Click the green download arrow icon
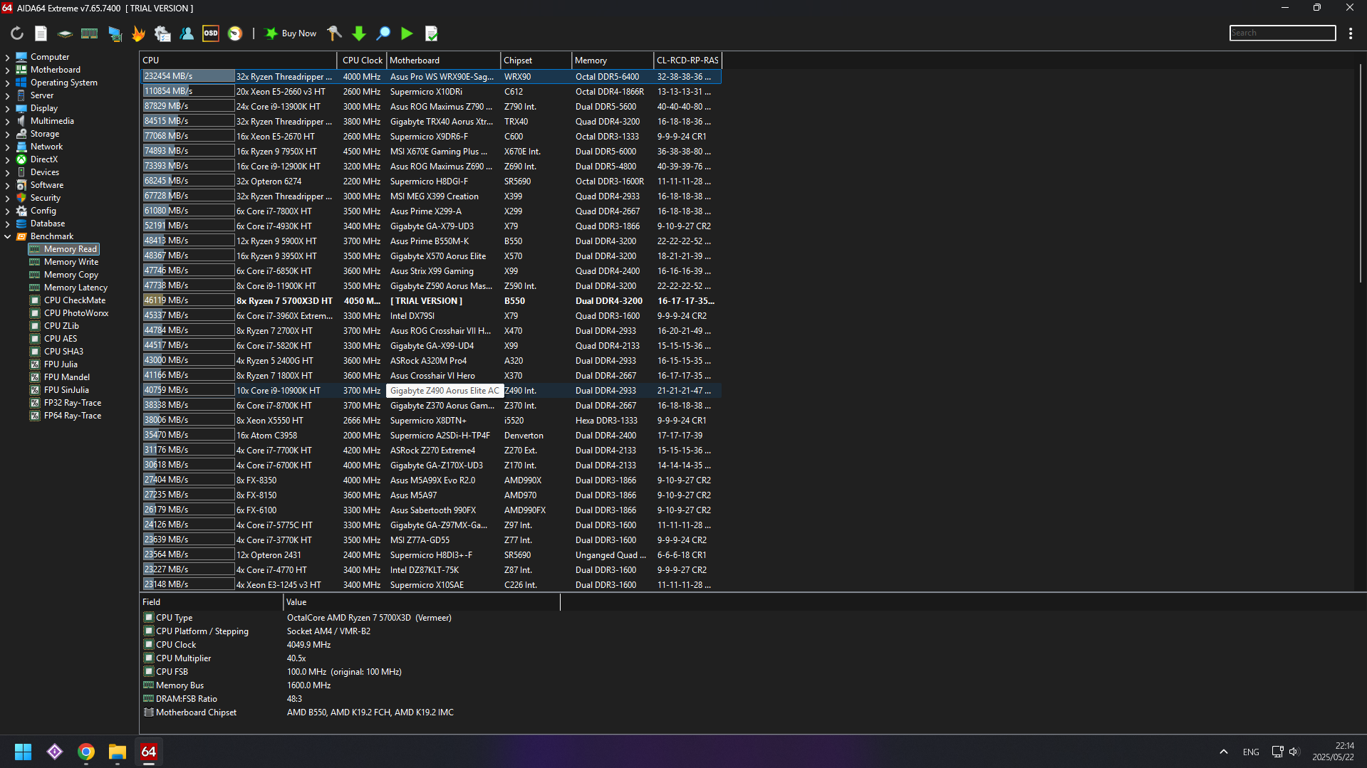This screenshot has height=768, width=1367. [359, 33]
